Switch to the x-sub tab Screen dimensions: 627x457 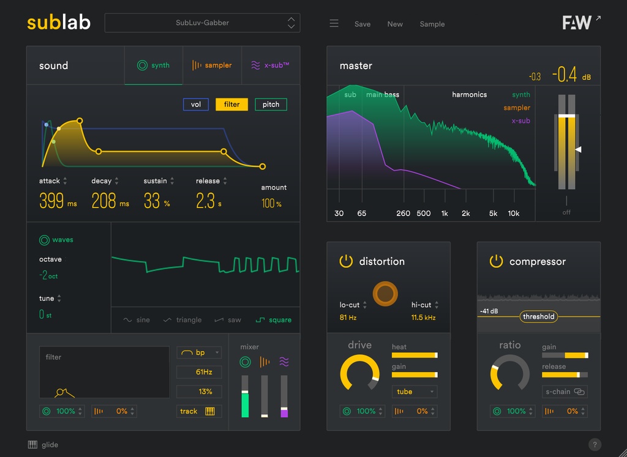click(x=270, y=65)
